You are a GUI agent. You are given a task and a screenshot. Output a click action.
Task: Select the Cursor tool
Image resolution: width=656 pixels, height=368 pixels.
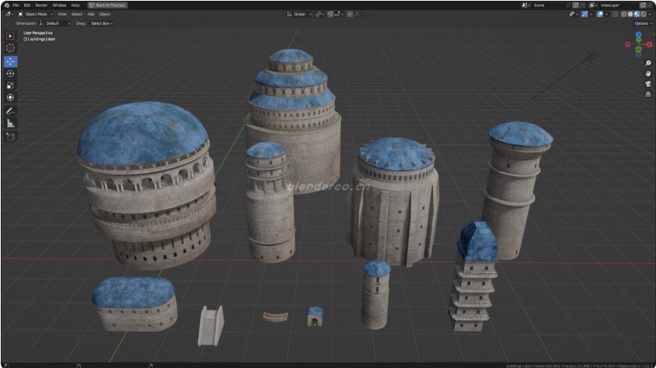pyautogui.click(x=11, y=48)
